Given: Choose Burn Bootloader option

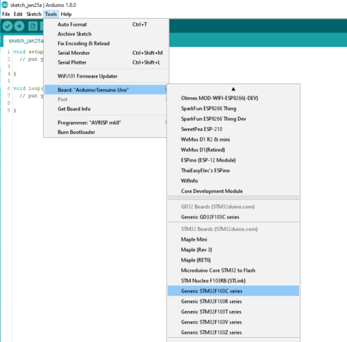Looking at the screenshot, I should coord(105,132).
